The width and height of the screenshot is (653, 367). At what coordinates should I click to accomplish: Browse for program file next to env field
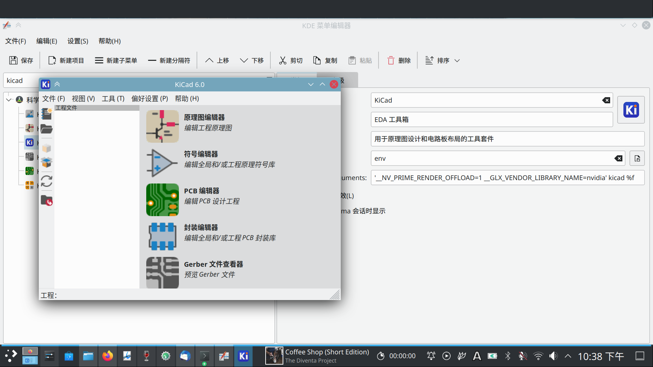point(637,158)
